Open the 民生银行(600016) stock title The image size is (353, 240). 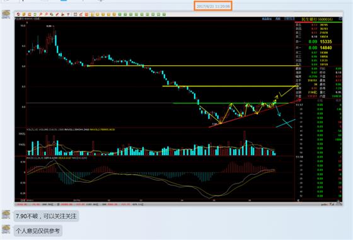pyautogui.click(x=317, y=19)
